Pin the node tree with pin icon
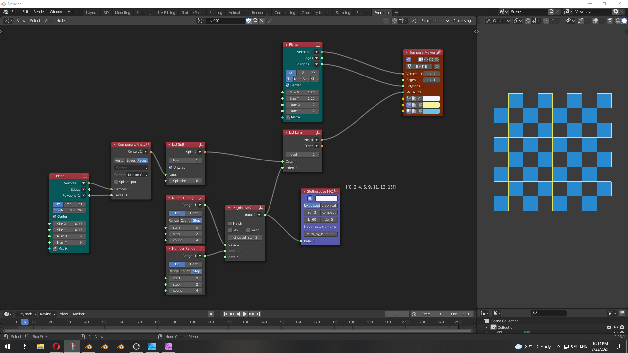 [270, 21]
